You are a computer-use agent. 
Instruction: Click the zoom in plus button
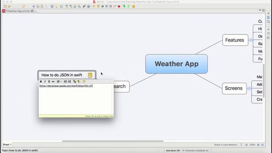click(258, 144)
